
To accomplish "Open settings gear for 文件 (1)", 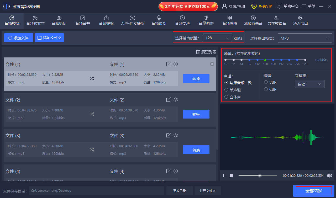I will 175,64.
